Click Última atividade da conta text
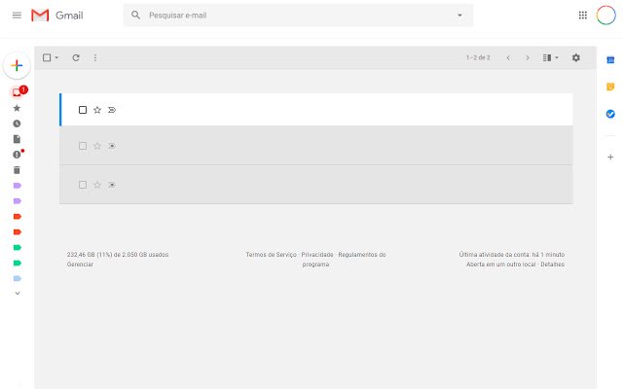The height and width of the screenshot is (389, 623). pos(512,255)
